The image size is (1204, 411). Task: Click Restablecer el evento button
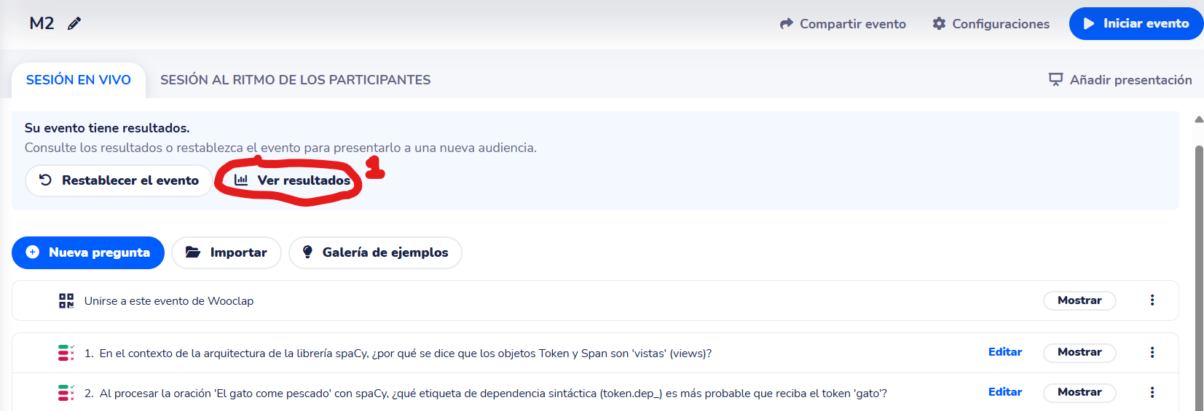119,180
